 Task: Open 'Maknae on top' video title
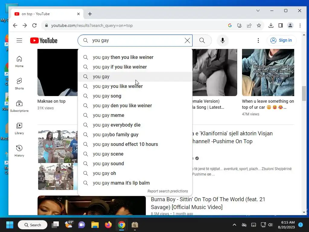coord(51,101)
